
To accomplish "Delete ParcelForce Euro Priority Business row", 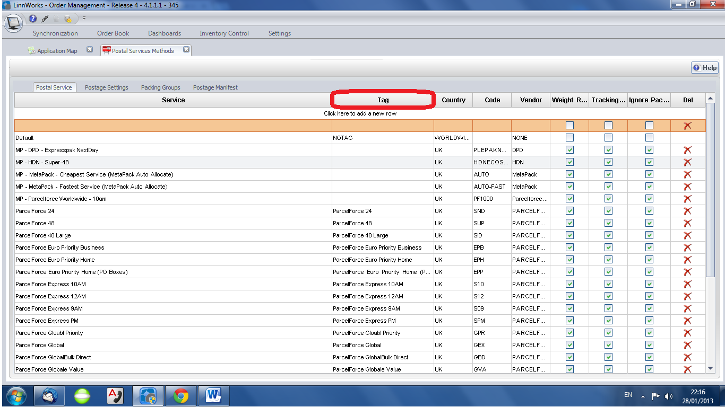I will (688, 247).
